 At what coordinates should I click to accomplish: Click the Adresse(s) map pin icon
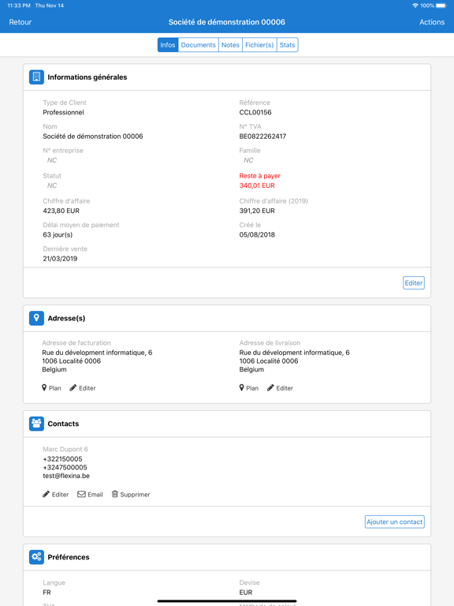(36, 318)
